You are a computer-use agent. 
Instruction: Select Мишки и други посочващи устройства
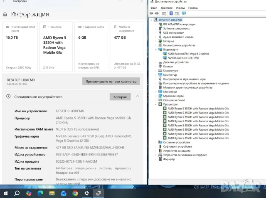[187, 87]
